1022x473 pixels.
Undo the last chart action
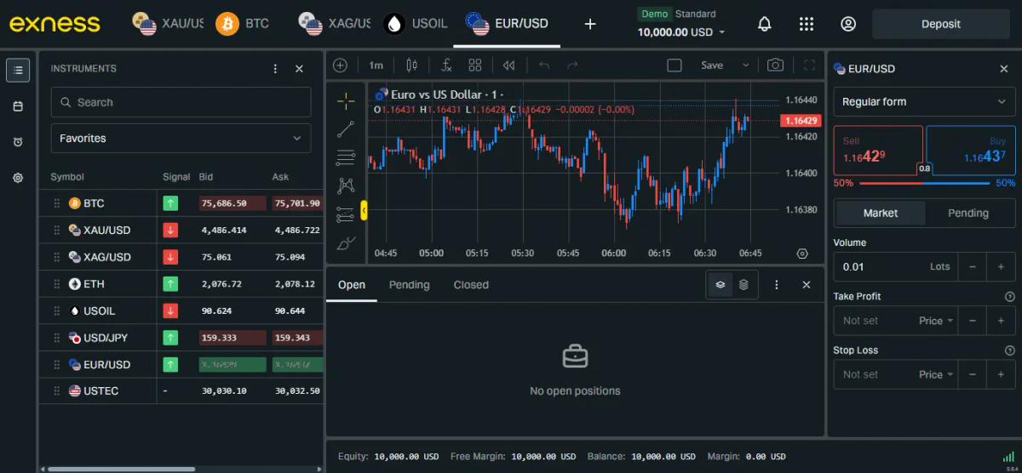(544, 66)
